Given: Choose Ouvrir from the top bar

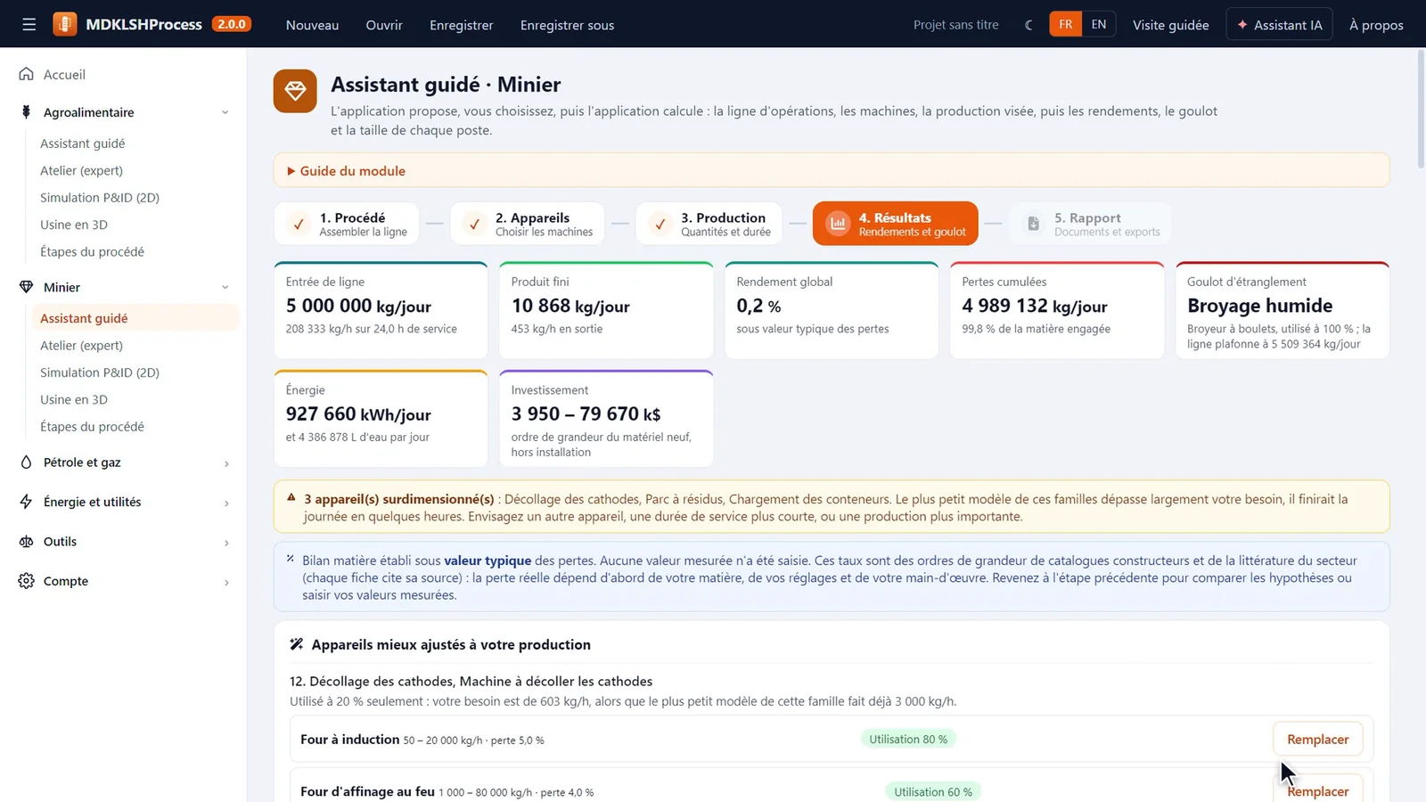Looking at the screenshot, I should tap(384, 25).
